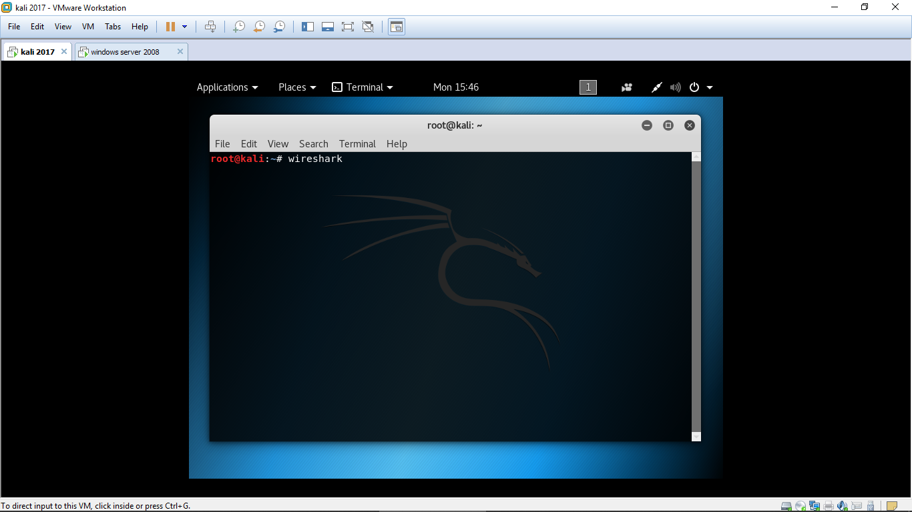912x512 pixels.
Task: Open the terminal's Search menu
Action: click(313, 144)
